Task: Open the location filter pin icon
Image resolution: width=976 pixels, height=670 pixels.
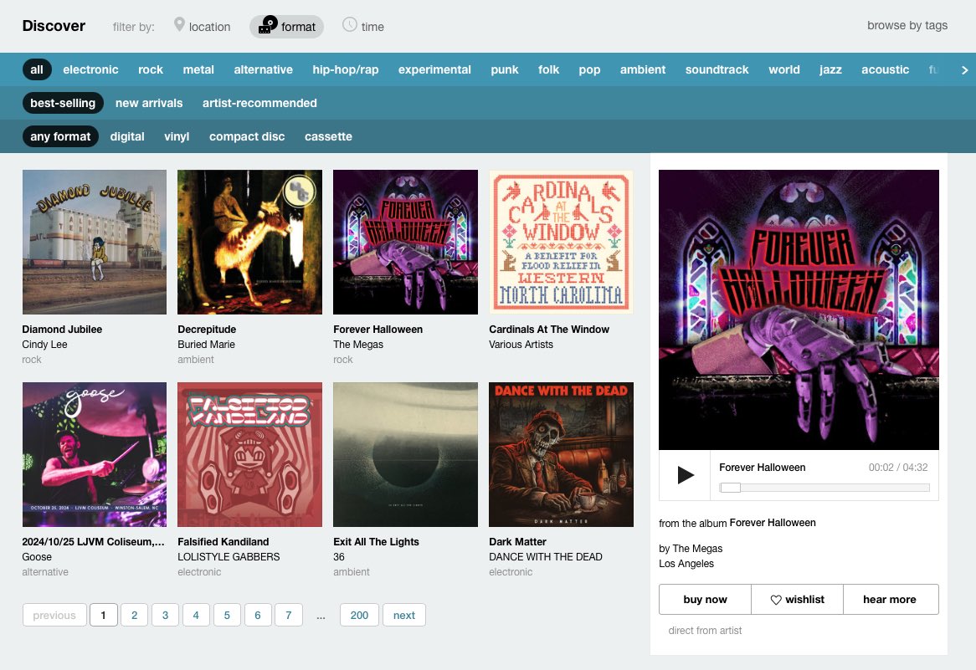Action: (x=179, y=26)
